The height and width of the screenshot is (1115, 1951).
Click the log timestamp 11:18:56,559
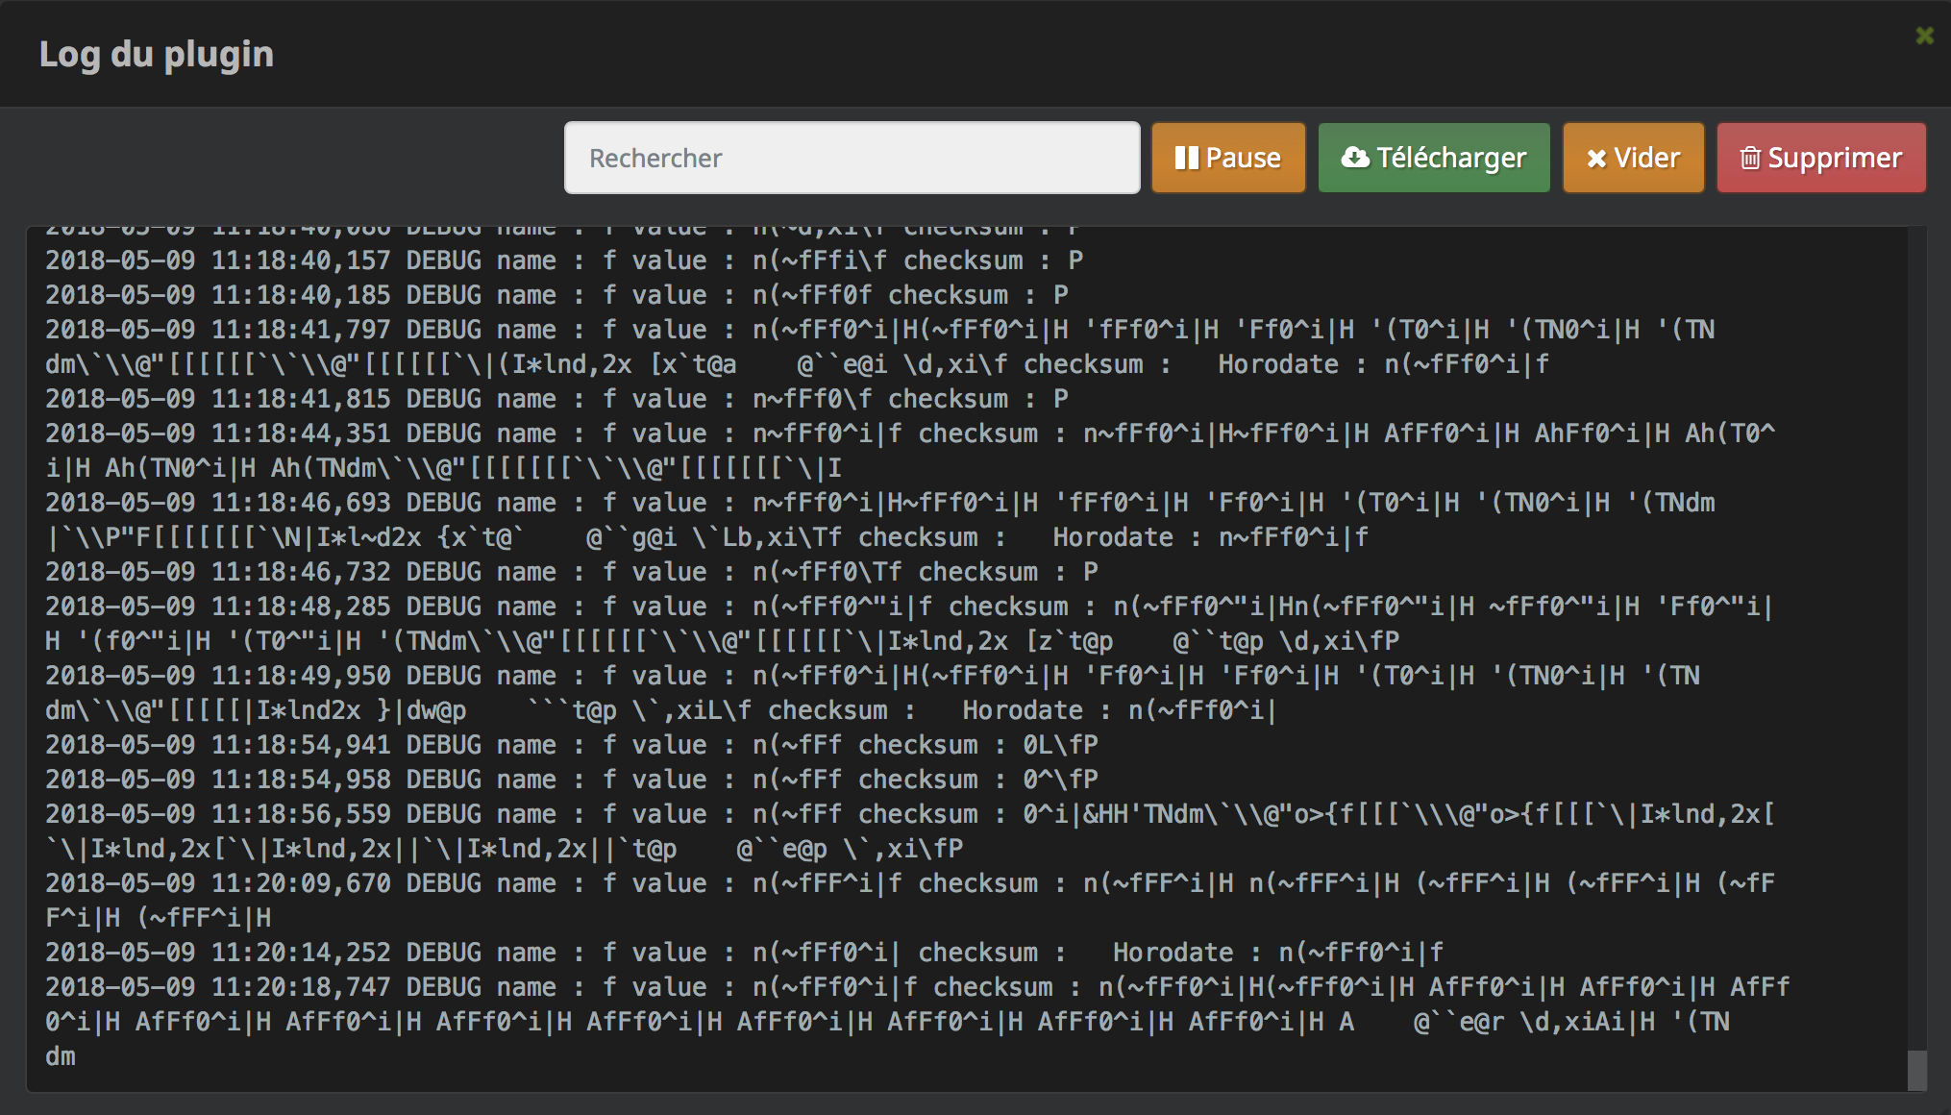(x=301, y=814)
